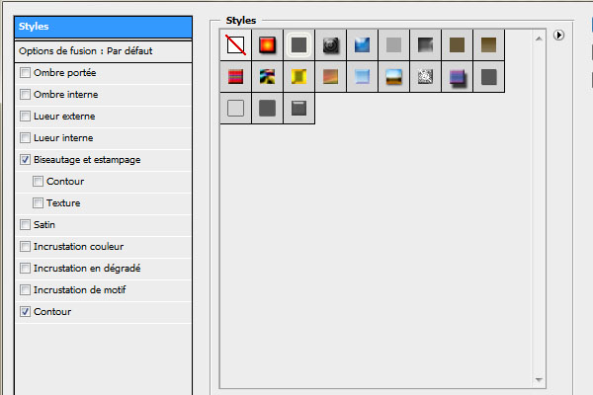Viewport: 593px width, 395px height.
Task: Select the pale blue glass style
Action: [x=363, y=77]
